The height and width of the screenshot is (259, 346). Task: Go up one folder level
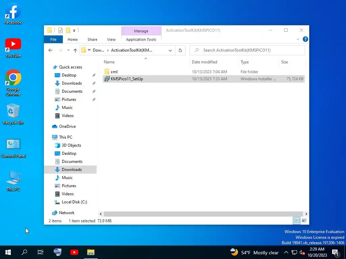pyautogui.click(x=75, y=50)
